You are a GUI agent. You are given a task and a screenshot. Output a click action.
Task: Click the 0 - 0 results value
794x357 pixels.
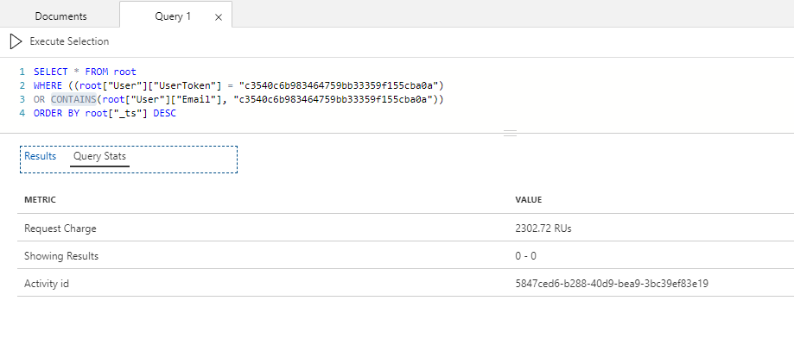click(x=527, y=256)
